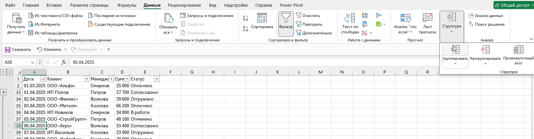Click the Фильтр funnel button
This screenshot has width=534, height=139.
(x=286, y=21)
